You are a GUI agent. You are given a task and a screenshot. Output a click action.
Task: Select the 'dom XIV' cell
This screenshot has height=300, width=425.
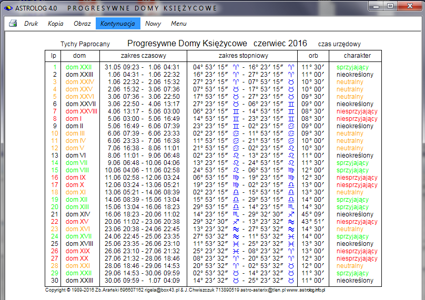point(78,214)
